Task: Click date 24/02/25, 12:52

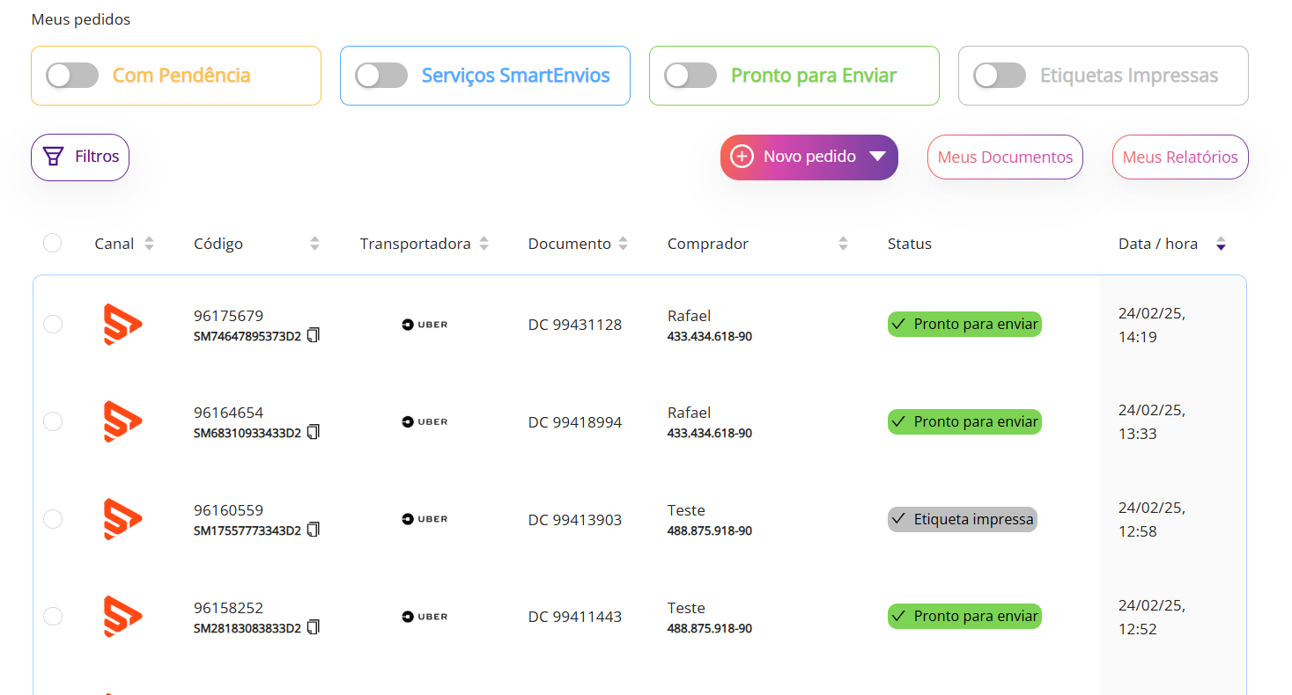Action: pyautogui.click(x=1152, y=617)
